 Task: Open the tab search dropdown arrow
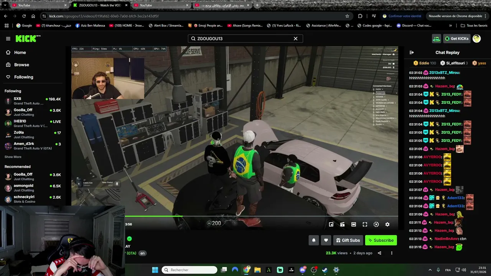click(x=5, y=5)
